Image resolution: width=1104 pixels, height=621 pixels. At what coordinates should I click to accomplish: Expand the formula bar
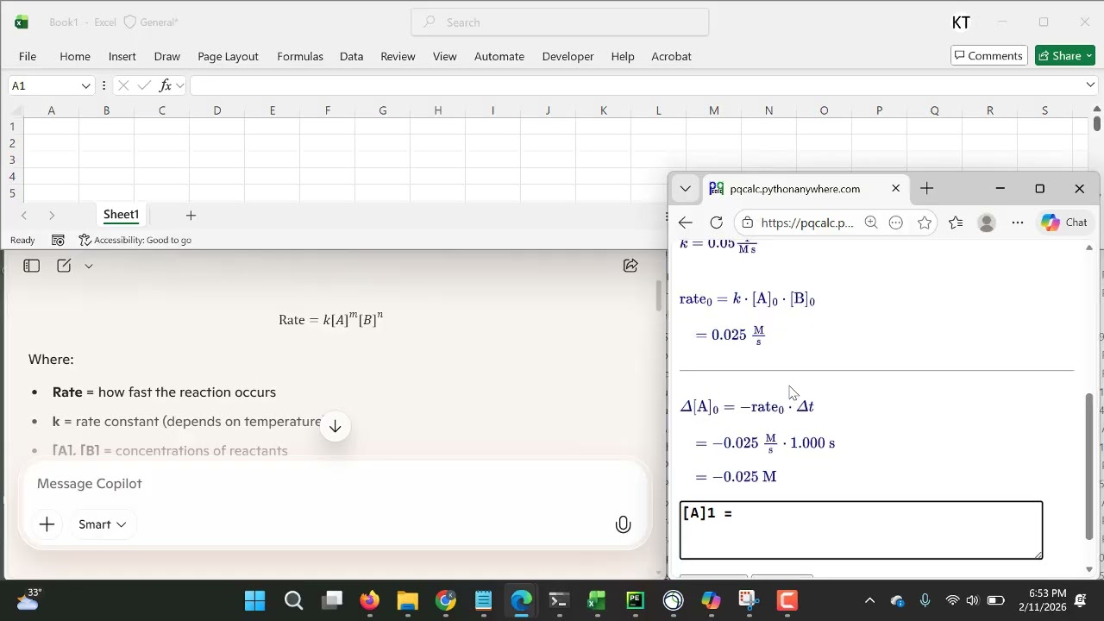click(x=1090, y=85)
